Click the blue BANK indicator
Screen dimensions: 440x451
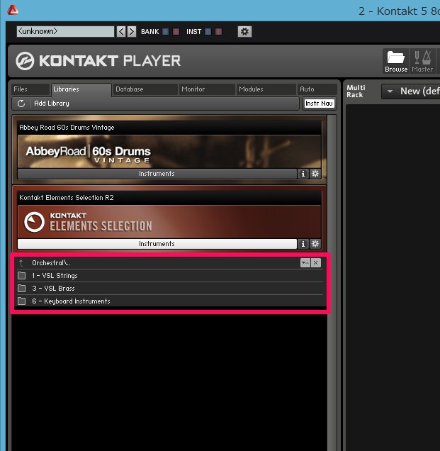point(166,31)
